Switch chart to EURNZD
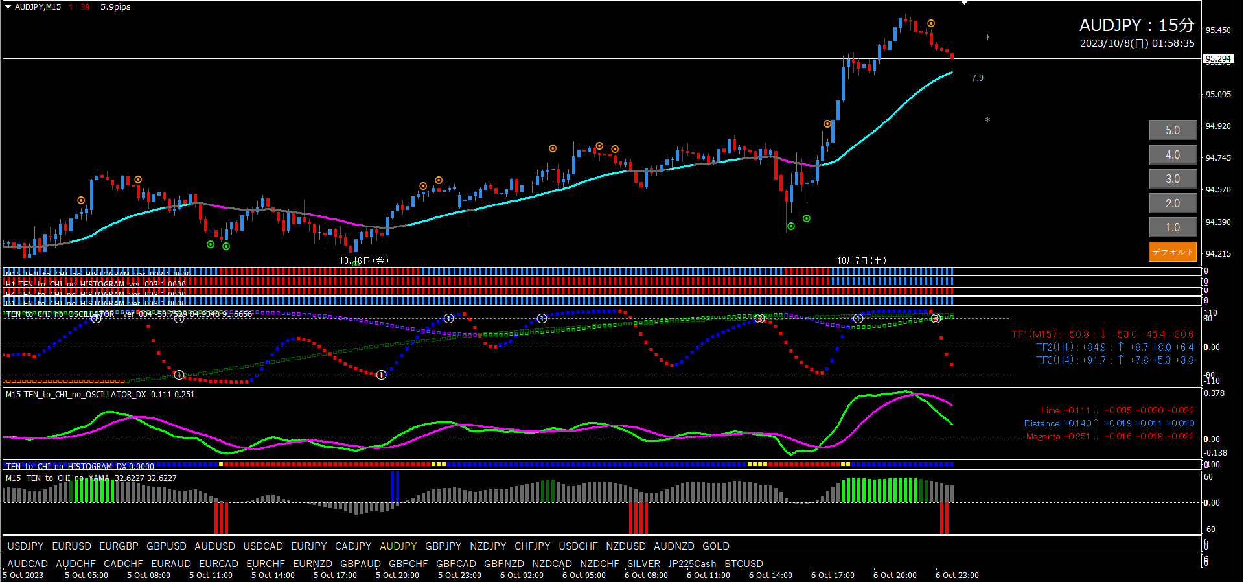Viewport: 1244px width, 582px height. (312, 564)
